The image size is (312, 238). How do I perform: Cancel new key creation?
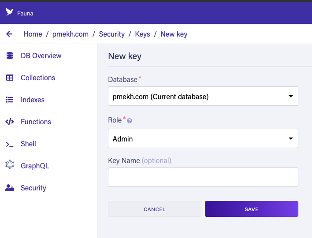[x=155, y=209]
